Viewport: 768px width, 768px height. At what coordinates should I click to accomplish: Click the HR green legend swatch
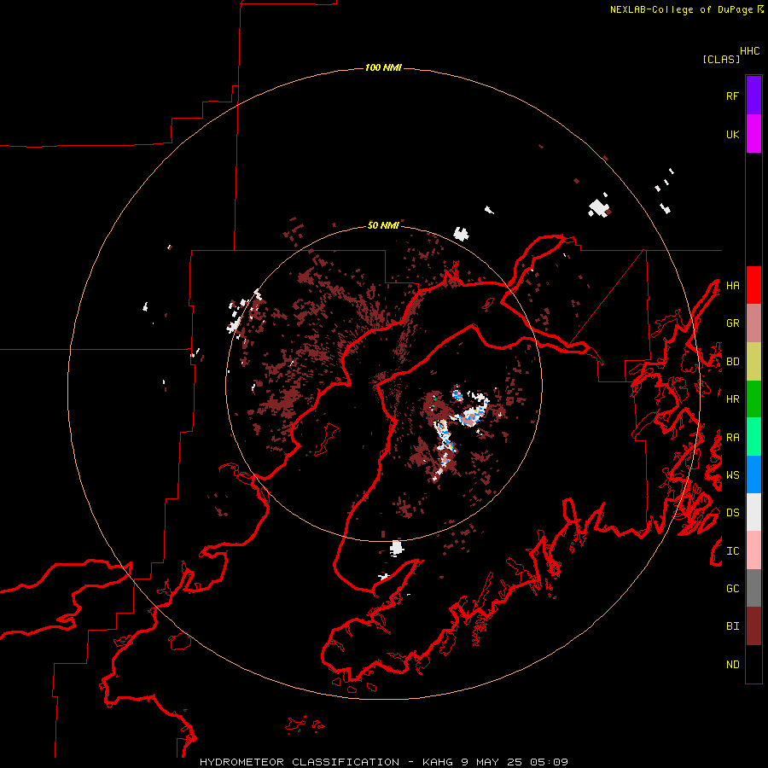(x=753, y=399)
